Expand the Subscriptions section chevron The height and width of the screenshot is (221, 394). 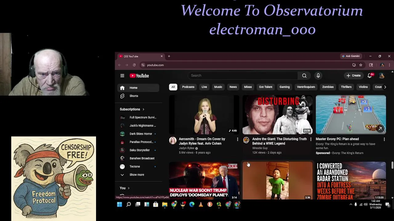click(143, 109)
